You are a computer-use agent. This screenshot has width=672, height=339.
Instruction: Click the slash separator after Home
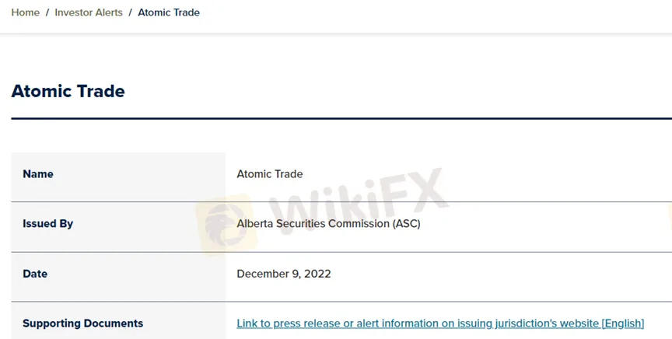pyautogui.click(x=47, y=12)
